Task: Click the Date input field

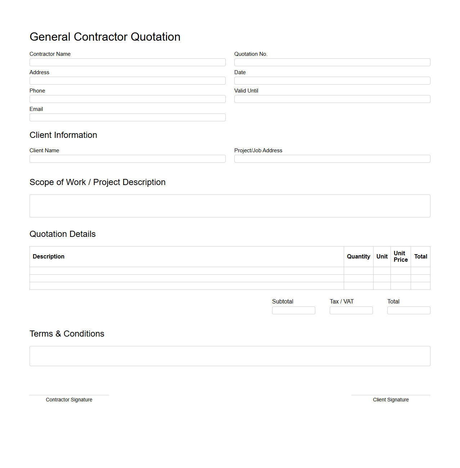Action: pyautogui.click(x=332, y=80)
